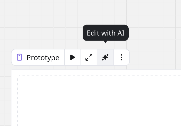Click the grid canvas left of the tooltip
This screenshot has width=181, height=126.
[51, 33]
